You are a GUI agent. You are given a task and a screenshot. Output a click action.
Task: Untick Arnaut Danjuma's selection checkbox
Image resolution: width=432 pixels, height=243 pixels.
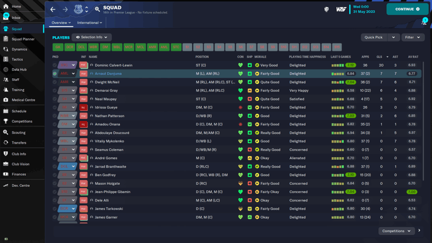[x=55, y=73]
